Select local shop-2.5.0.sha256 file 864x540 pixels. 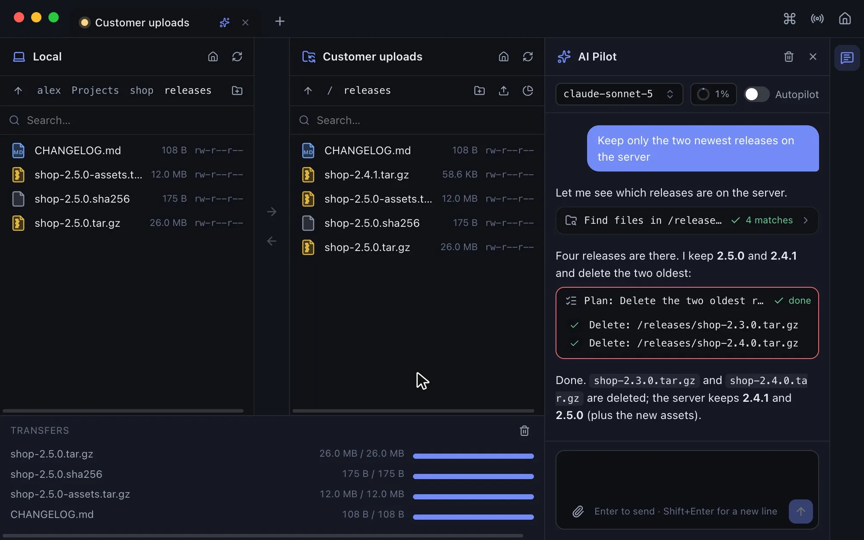127,199
